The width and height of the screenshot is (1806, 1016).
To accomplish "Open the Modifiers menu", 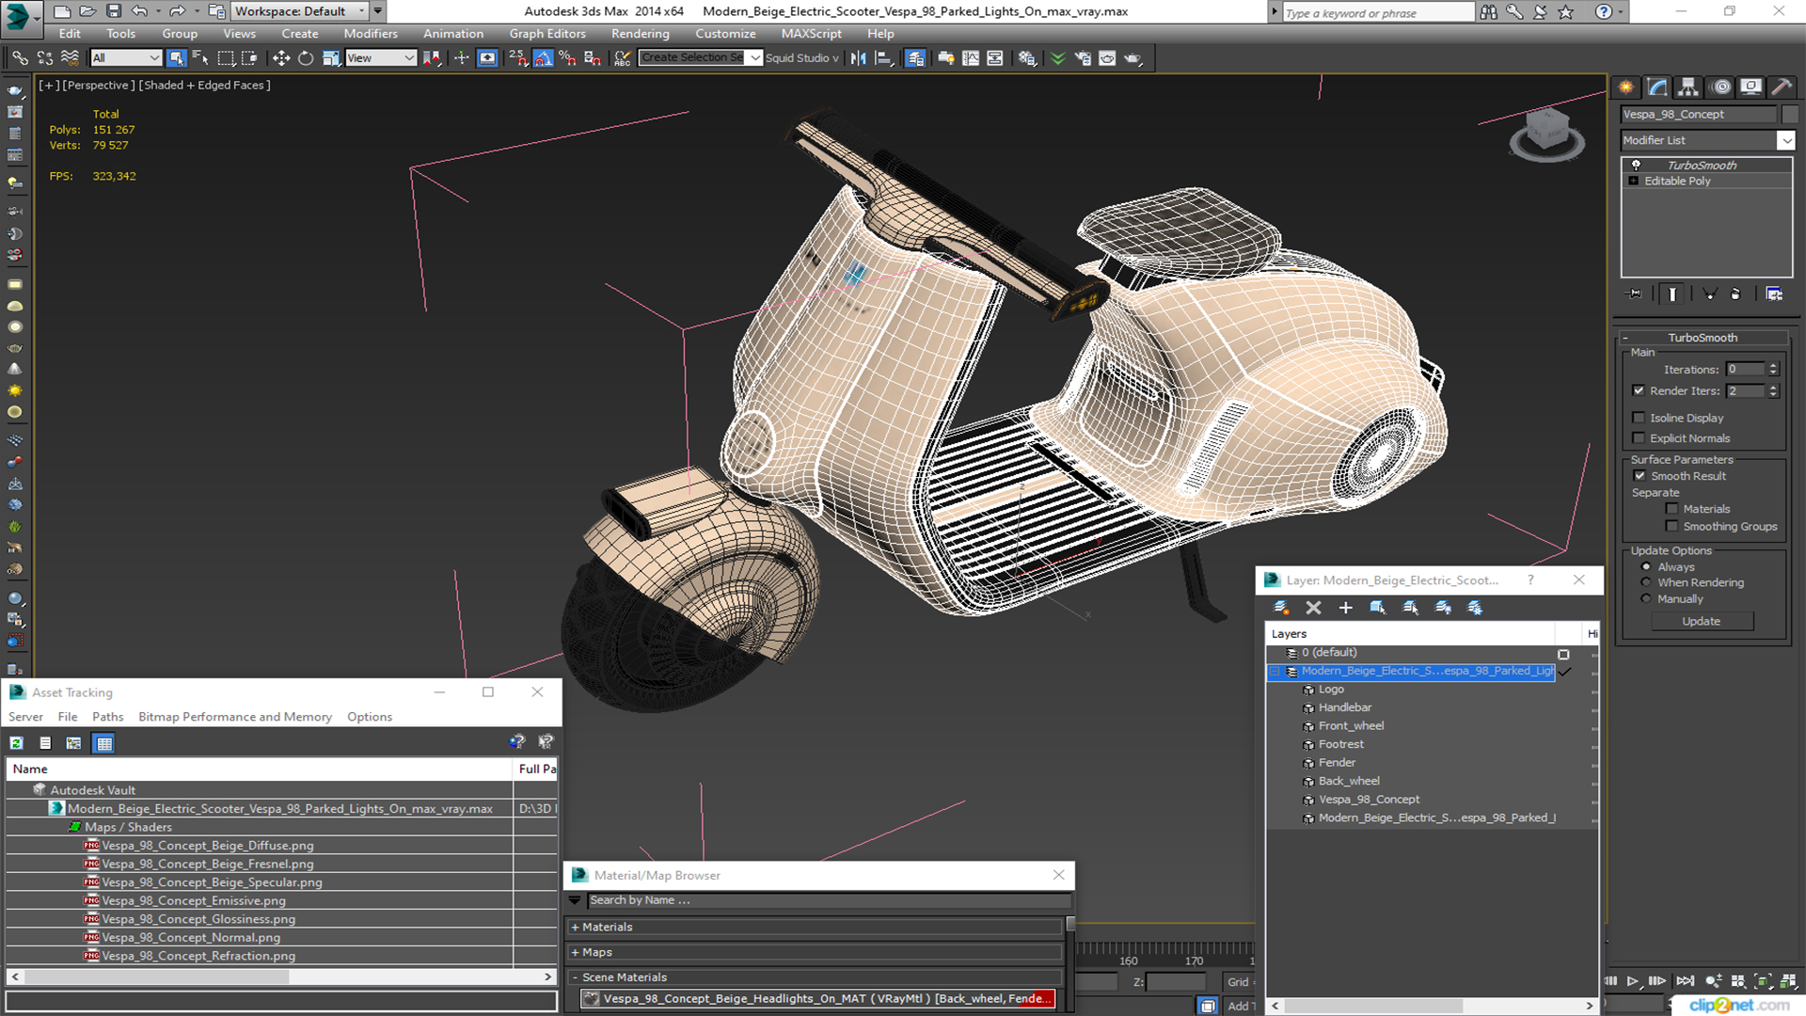I will coord(371,34).
